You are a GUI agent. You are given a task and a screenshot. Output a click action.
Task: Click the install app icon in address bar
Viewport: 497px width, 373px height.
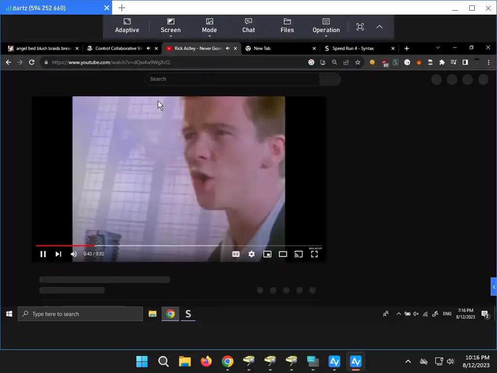[x=323, y=62]
